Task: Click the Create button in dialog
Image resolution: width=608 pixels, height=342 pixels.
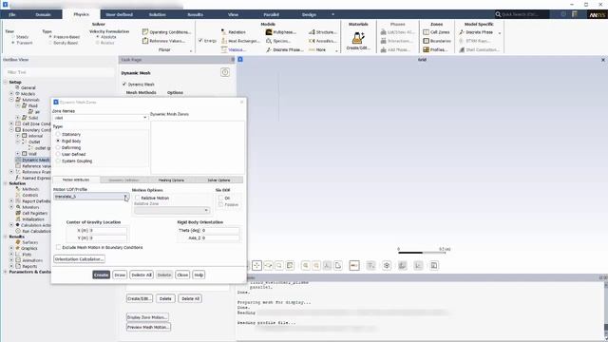Action: 102,275
